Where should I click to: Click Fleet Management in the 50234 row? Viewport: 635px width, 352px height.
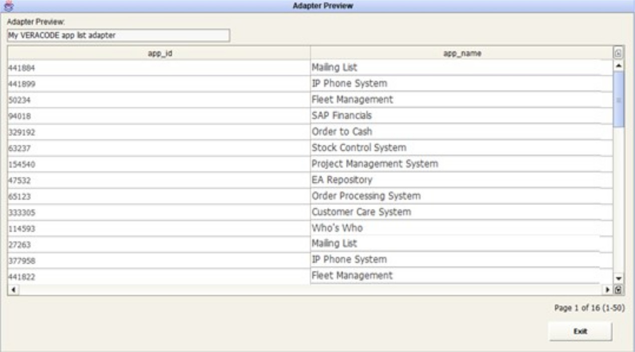[462, 100]
